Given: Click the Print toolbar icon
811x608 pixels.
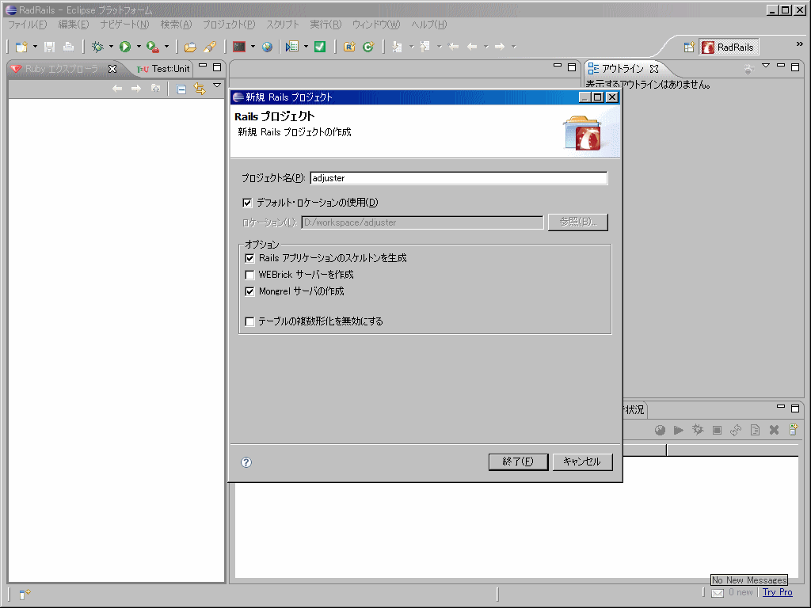Looking at the screenshot, I should pyautogui.click(x=68, y=47).
